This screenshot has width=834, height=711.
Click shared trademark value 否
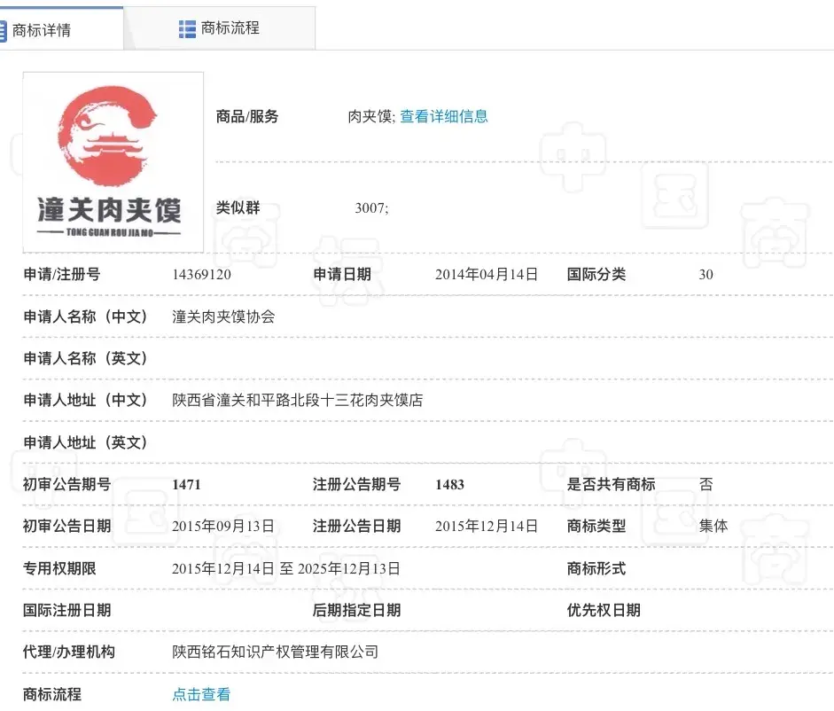[x=705, y=484]
